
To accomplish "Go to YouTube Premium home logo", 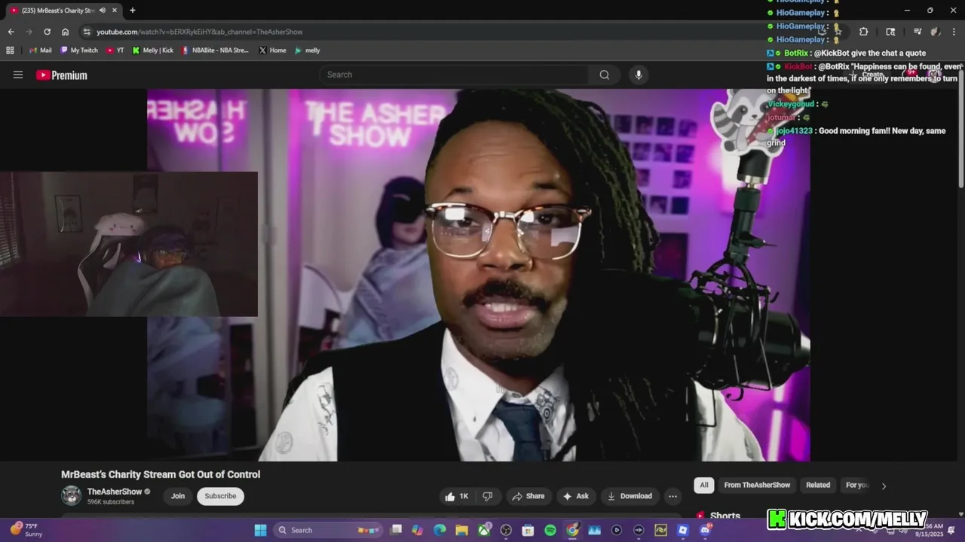I will [x=62, y=75].
